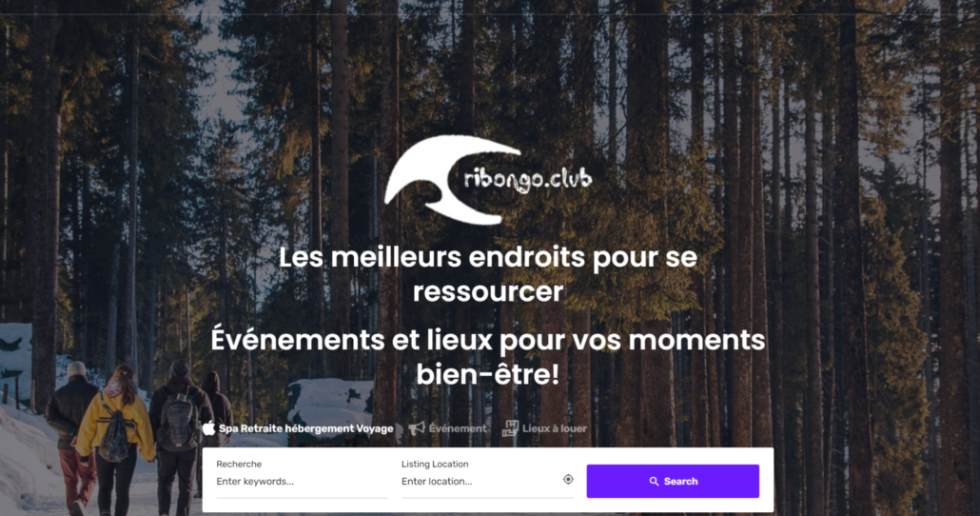Click the Recherche field label
Screen dimensions: 980x516
[239, 464]
